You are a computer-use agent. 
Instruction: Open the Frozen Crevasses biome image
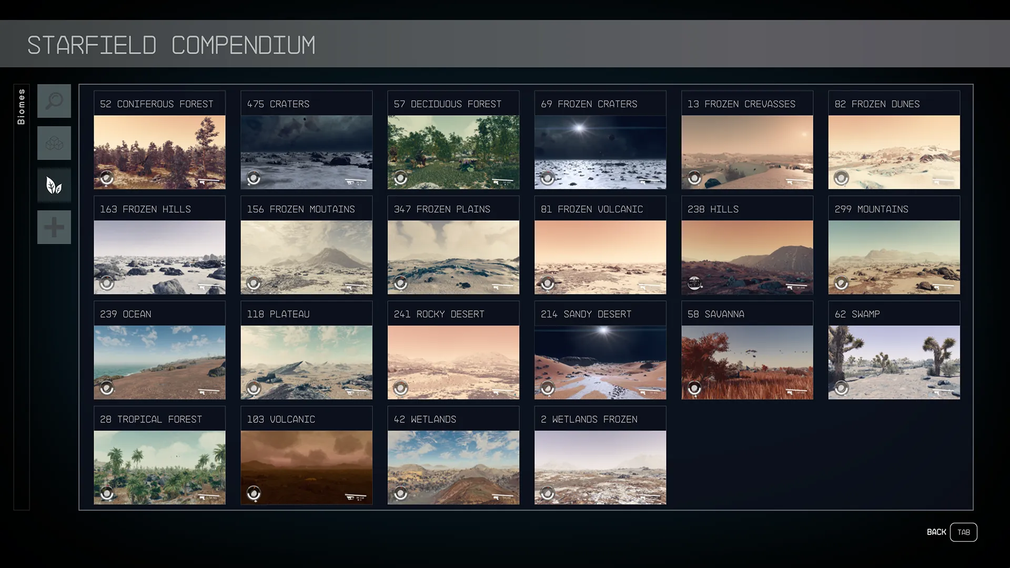click(x=747, y=153)
